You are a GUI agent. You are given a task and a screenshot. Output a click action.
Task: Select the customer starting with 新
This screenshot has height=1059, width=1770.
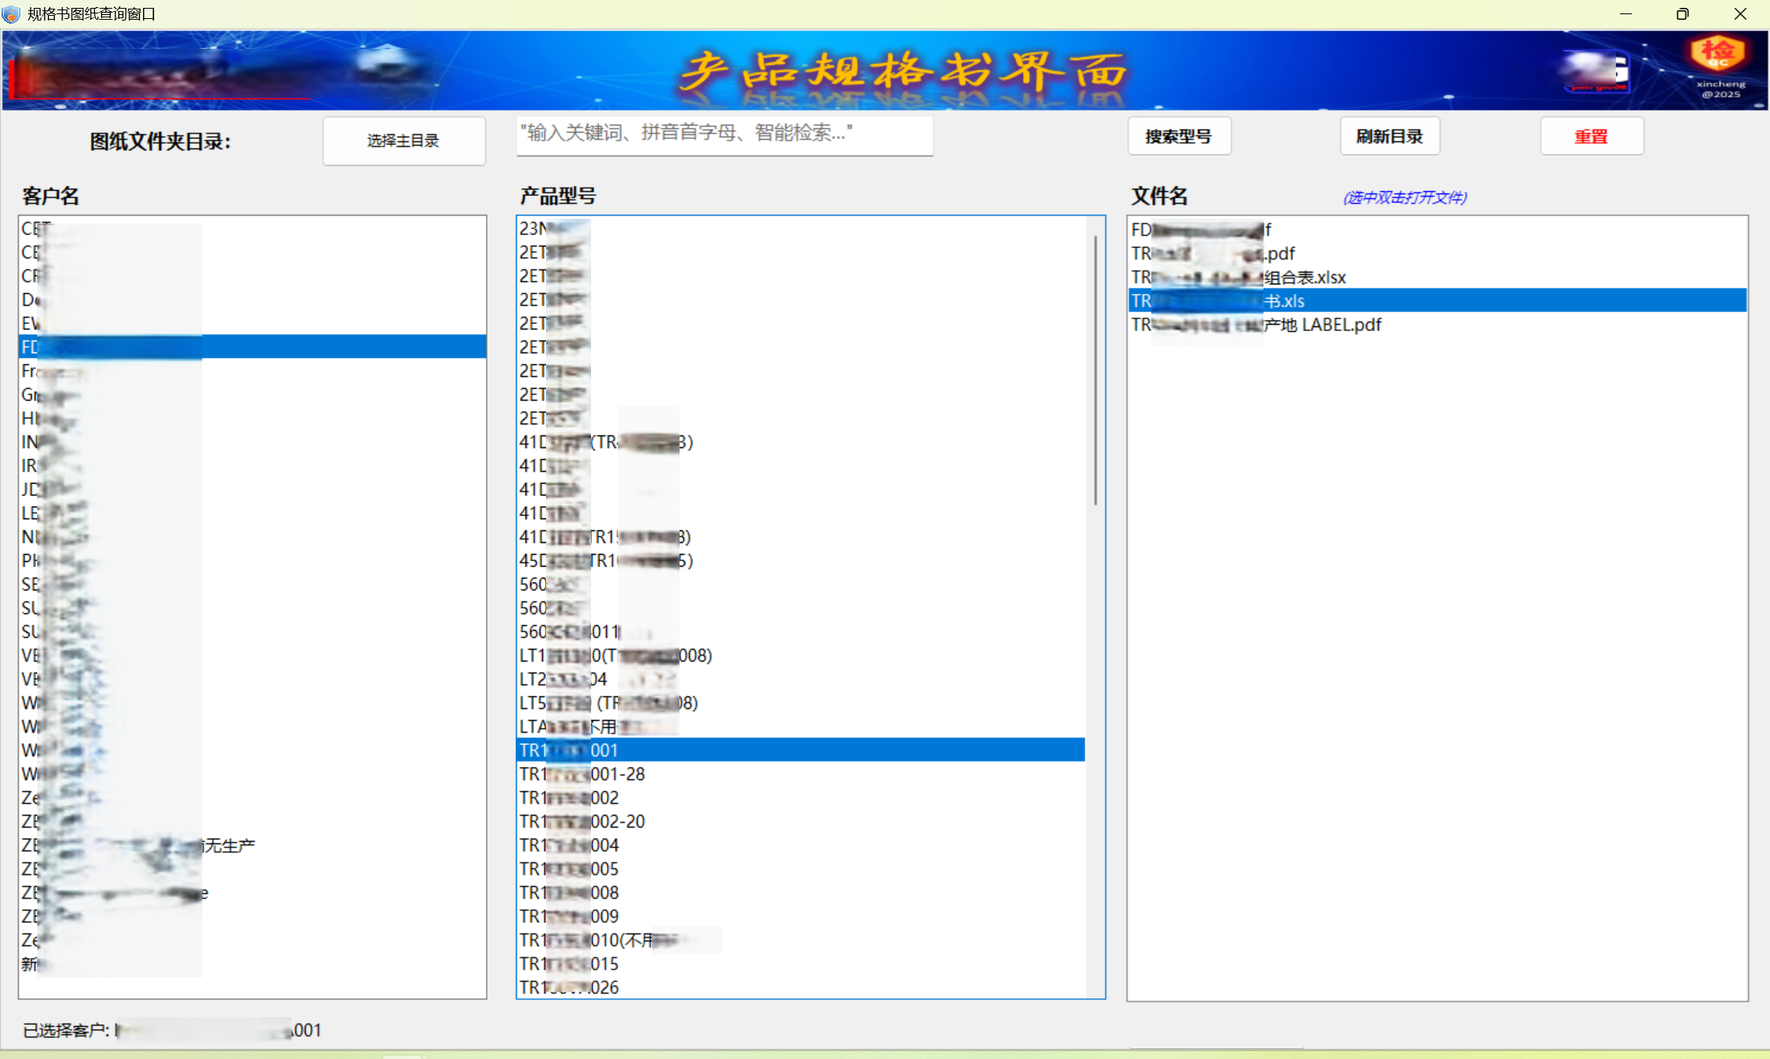click(32, 964)
